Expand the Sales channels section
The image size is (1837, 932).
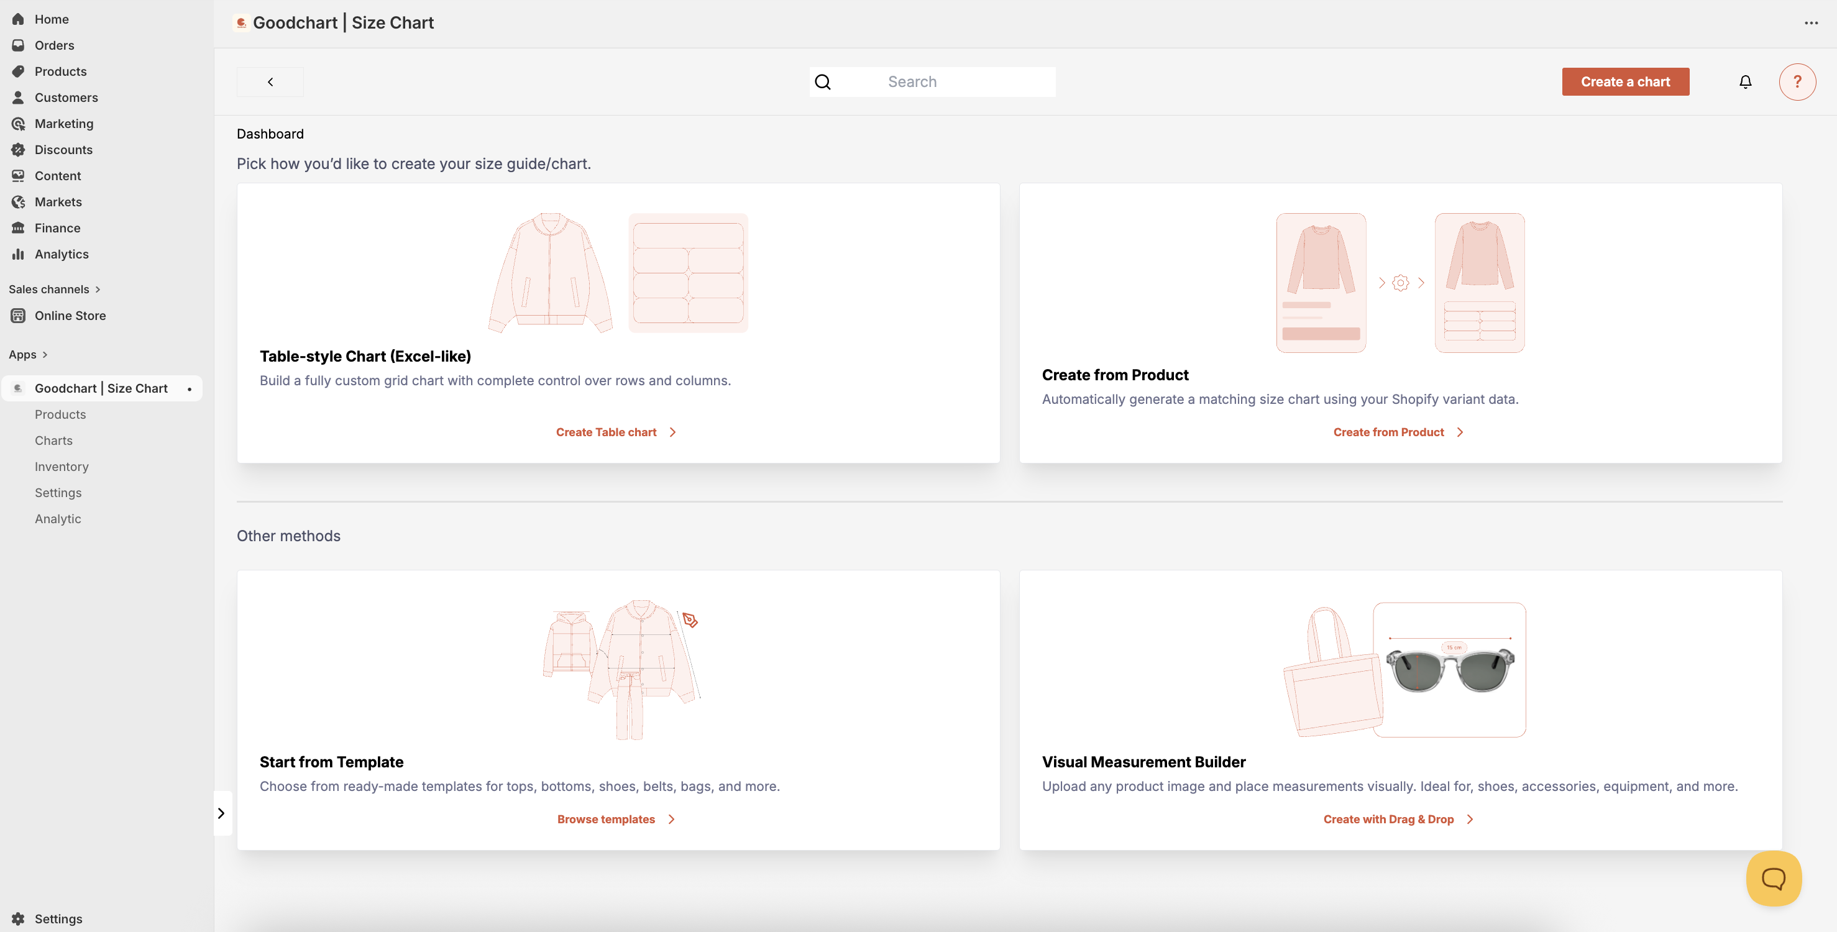click(98, 289)
